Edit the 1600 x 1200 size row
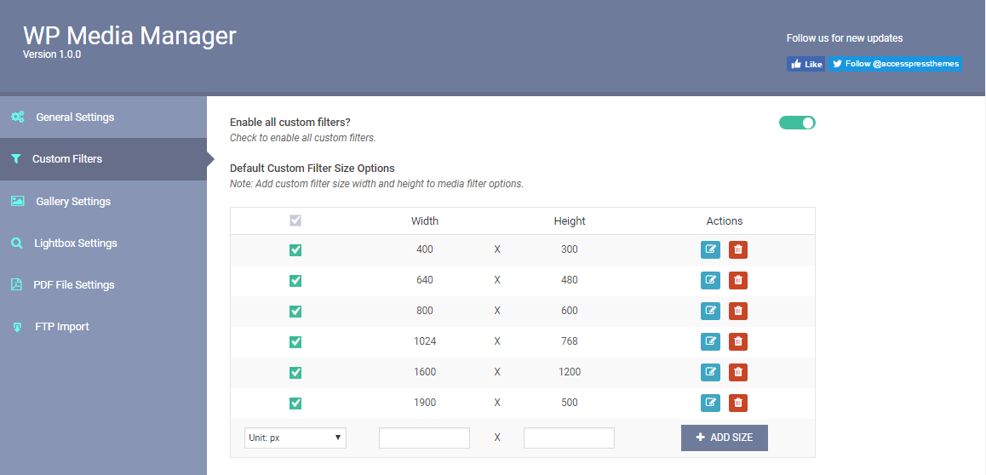The image size is (986, 475). click(x=711, y=372)
